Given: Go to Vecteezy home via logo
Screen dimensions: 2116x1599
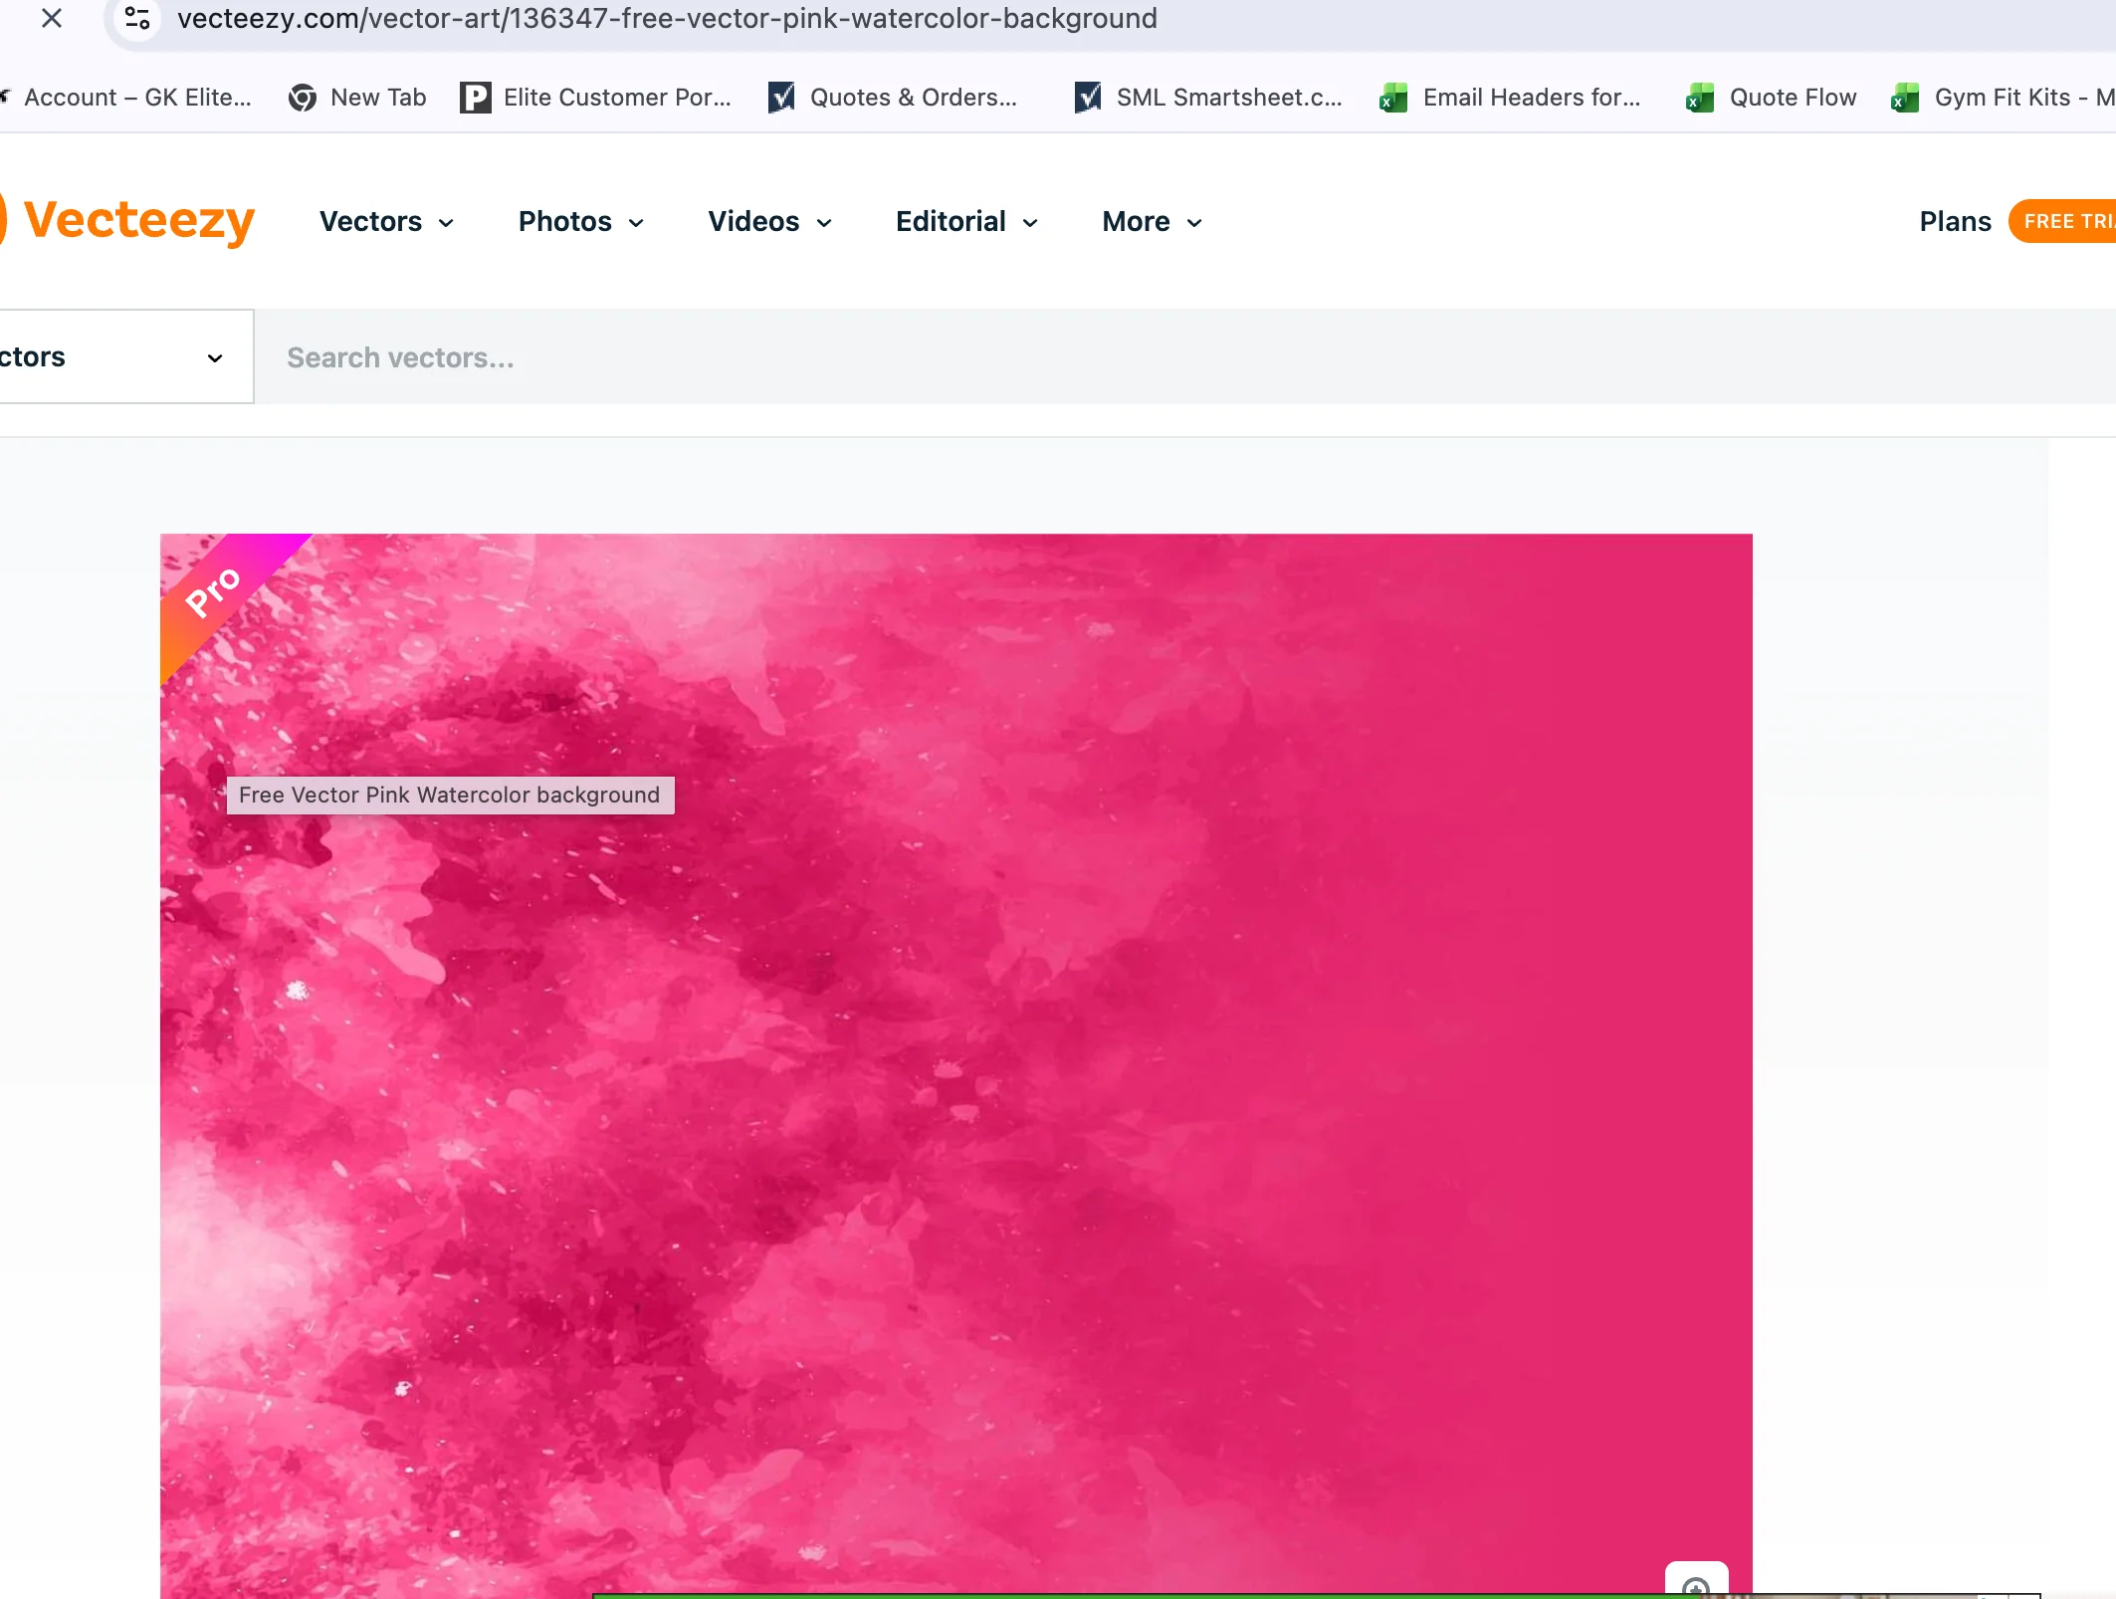Looking at the screenshot, I should tap(127, 220).
